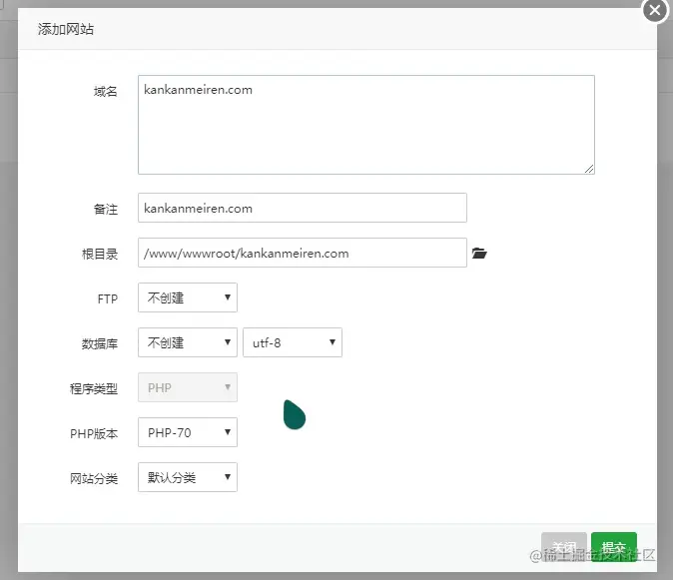Click the 域名 field label

(106, 92)
